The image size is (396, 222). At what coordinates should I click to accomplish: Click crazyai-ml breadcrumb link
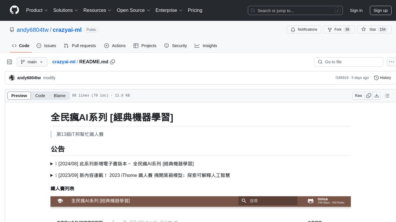pos(64,62)
